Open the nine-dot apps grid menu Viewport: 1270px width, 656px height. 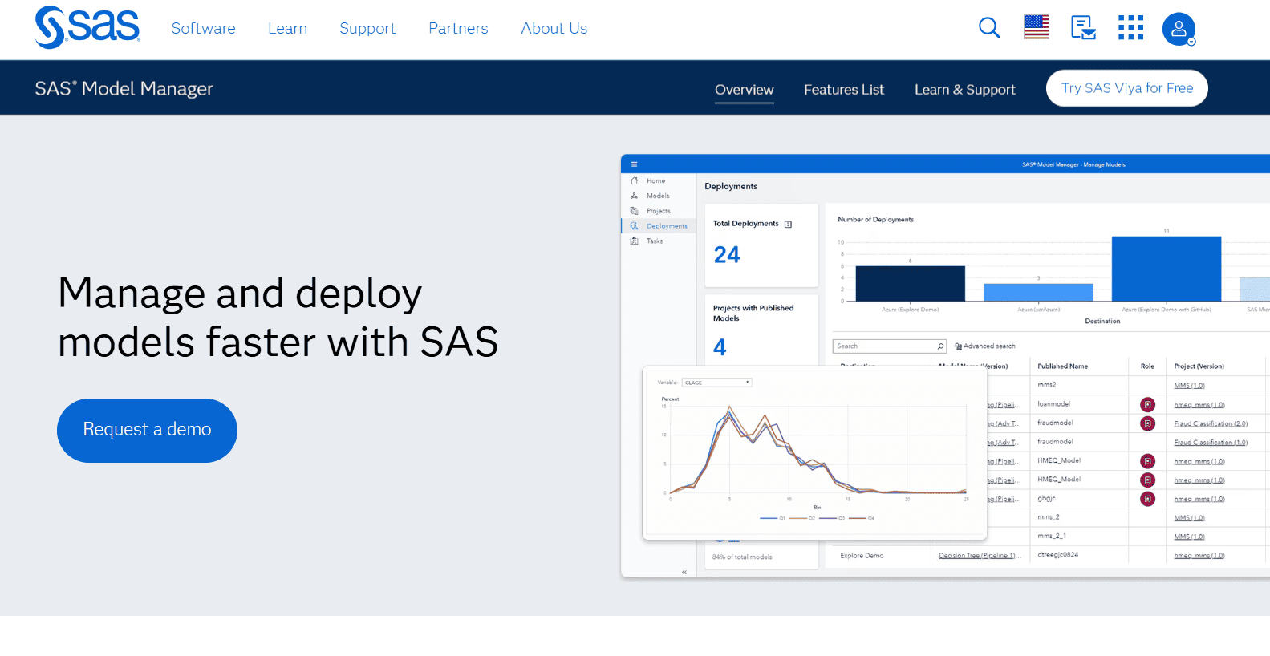coord(1131,28)
